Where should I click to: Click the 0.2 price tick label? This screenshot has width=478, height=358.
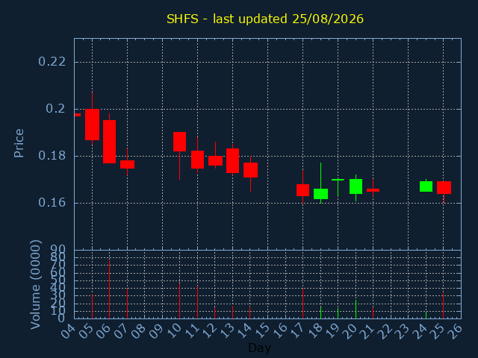click(x=55, y=109)
